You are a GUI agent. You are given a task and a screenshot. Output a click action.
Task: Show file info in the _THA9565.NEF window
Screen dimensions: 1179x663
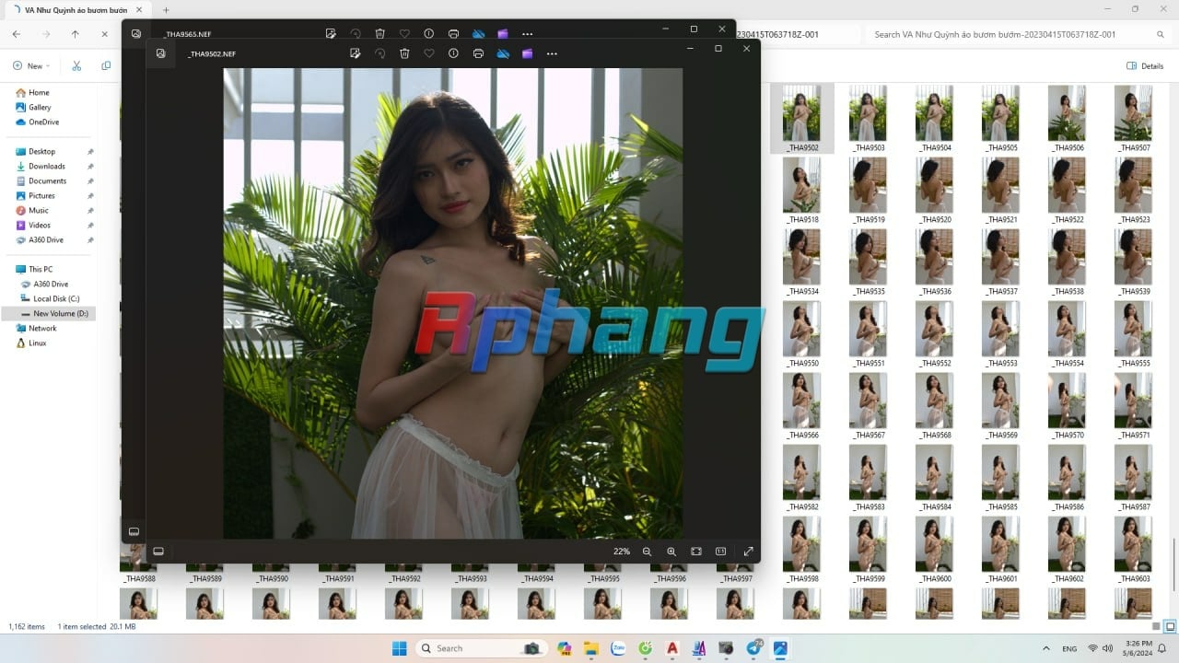[429, 34]
